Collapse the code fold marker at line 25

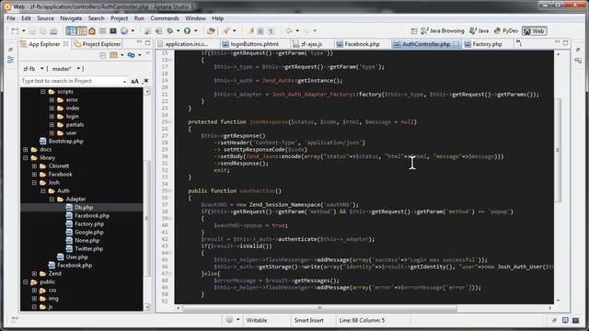point(171,122)
